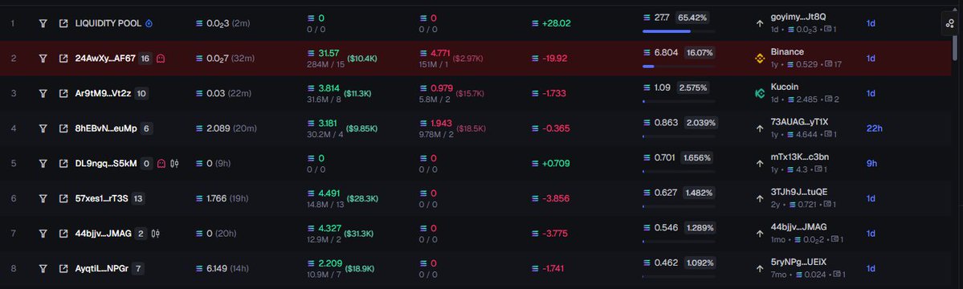963x289 pixels.
Task: Open wallet address Ar9tM9...Vt2z
Action: point(103,93)
